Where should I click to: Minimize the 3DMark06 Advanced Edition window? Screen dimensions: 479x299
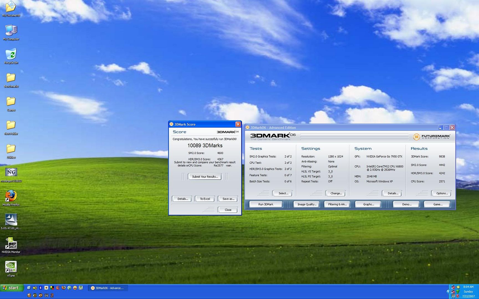pos(440,128)
